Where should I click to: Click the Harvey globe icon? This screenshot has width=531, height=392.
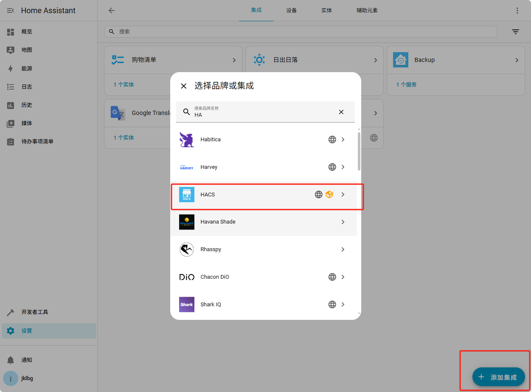click(332, 167)
